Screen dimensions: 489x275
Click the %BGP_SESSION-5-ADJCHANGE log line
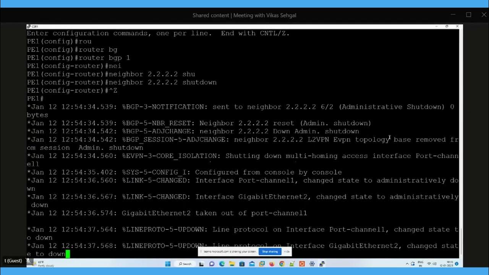pos(243,144)
